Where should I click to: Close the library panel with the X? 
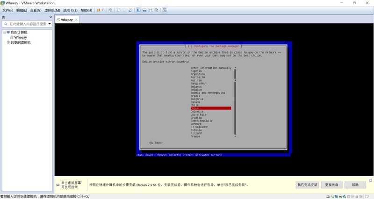(x=50, y=17)
